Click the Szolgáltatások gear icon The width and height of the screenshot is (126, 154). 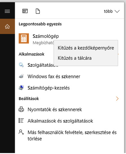(x=21, y=65)
